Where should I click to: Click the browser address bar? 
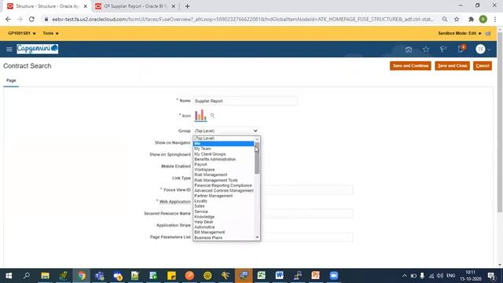[243, 19]
